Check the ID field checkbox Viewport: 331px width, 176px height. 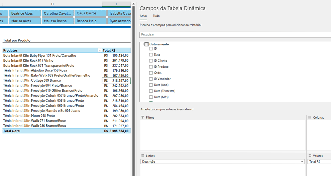(x=151, y=49)
